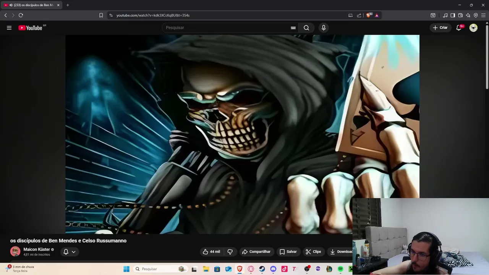Click the video player area

coord(242,134)
